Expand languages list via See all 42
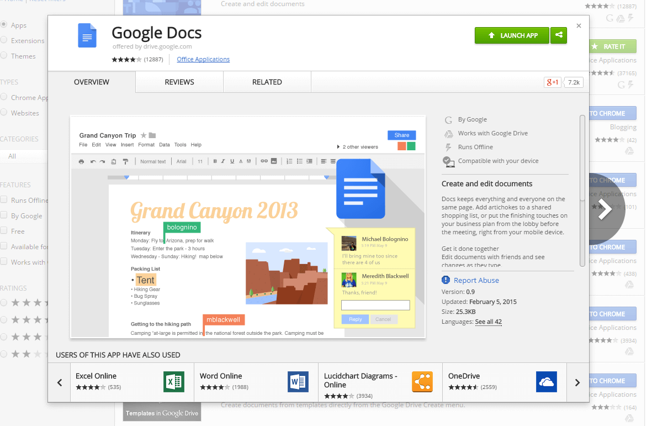 click(x=488, y=322)
